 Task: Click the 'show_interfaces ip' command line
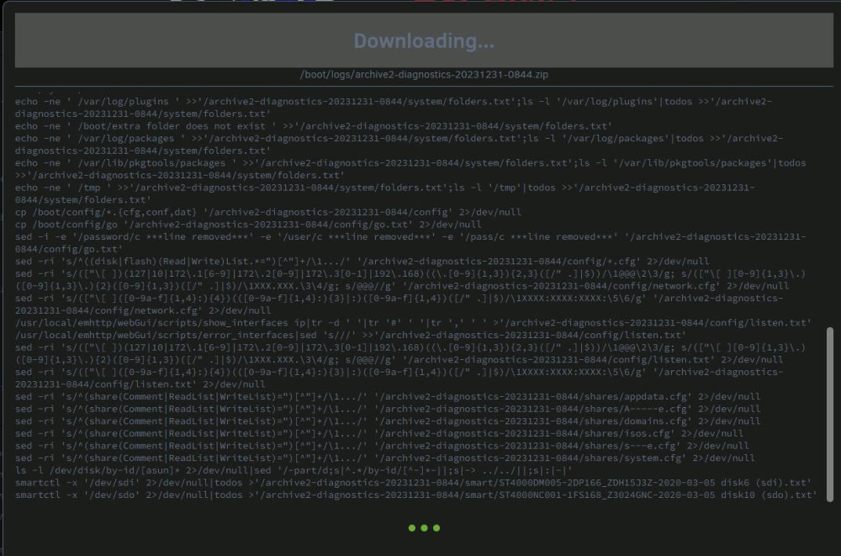[x=413, y=322]
